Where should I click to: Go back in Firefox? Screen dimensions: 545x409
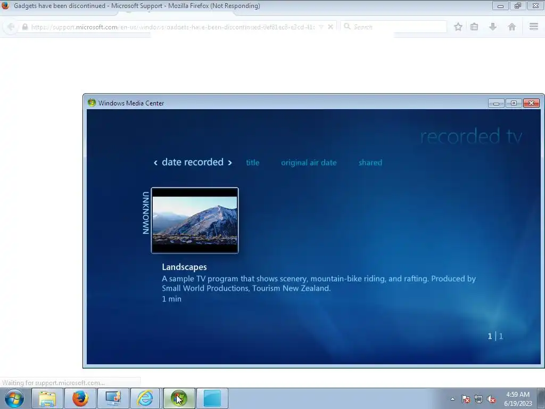[x=11, y=27]
